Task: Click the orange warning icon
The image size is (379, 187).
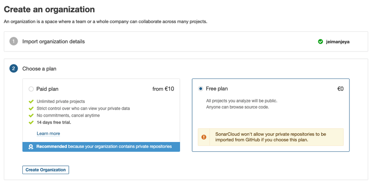Action: (x=204, y=137)
